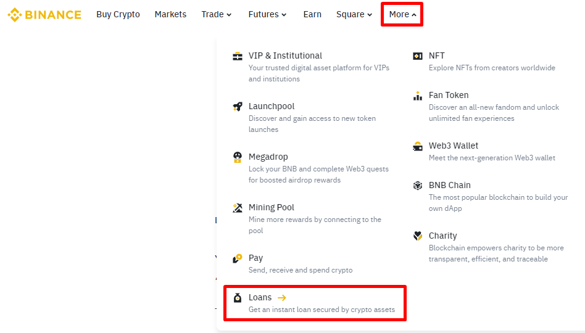Click the Loans money bag icon
This screenshot has width=585, height=333.
[238, 298]
